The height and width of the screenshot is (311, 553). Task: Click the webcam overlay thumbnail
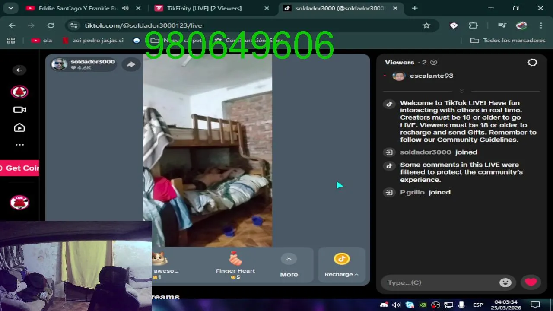76,266
